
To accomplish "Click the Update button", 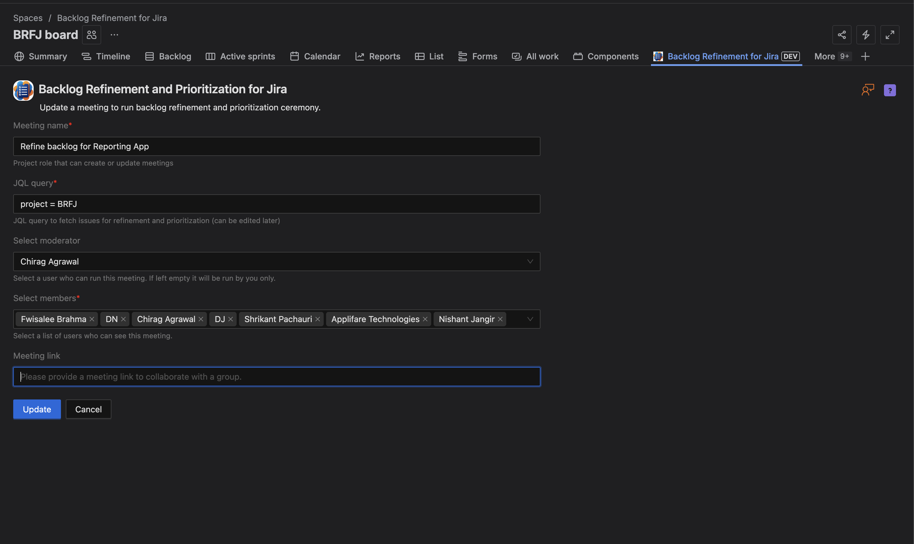I will (x=37, y=409).
